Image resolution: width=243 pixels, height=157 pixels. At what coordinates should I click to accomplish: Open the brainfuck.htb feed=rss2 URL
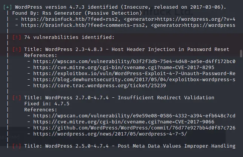pyautogui.click(x=71, y=19)
